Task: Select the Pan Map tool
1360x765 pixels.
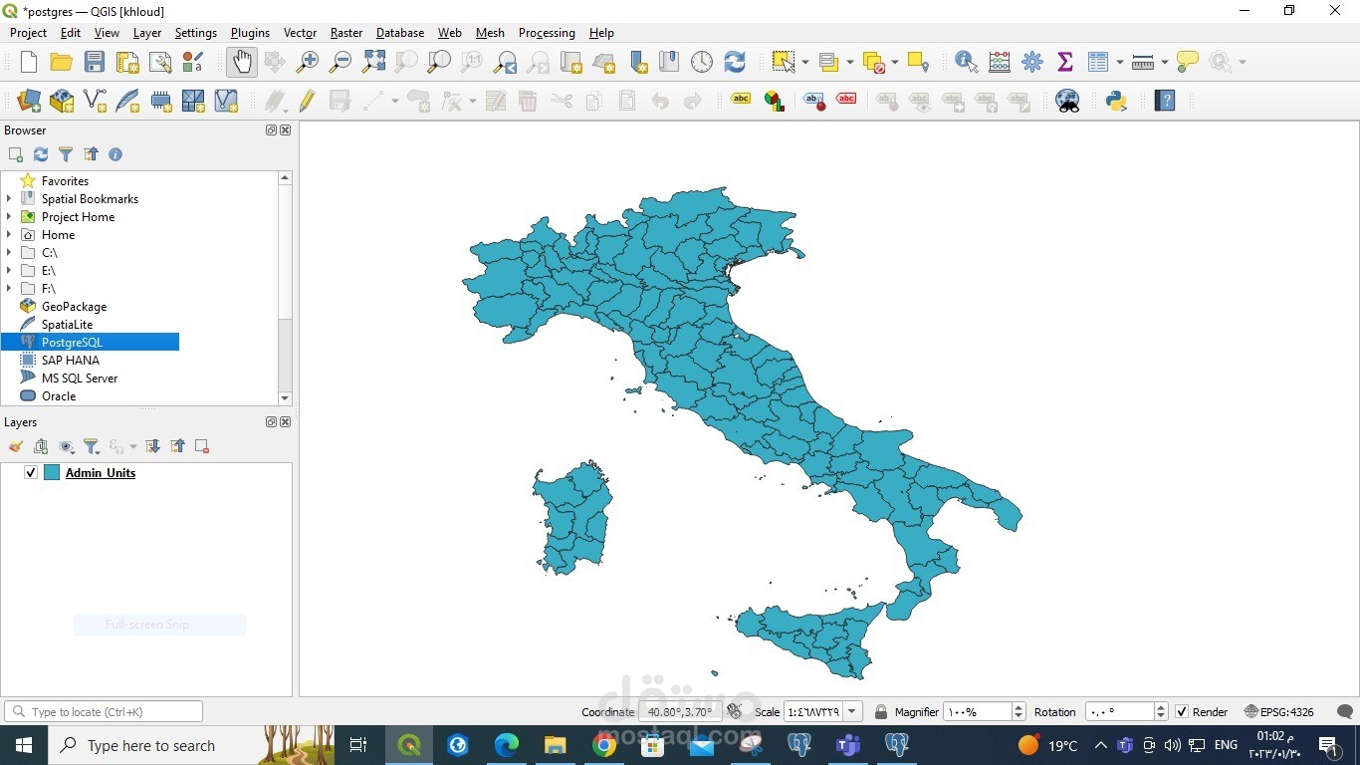Action: pos(242,62)
